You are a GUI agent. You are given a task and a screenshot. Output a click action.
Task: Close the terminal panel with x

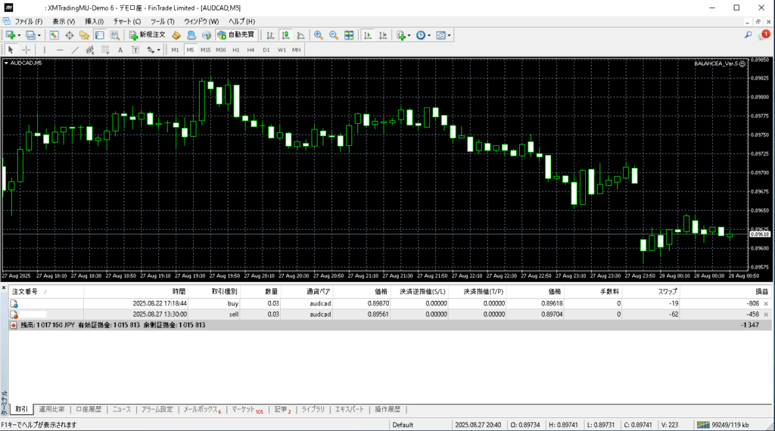4,287
